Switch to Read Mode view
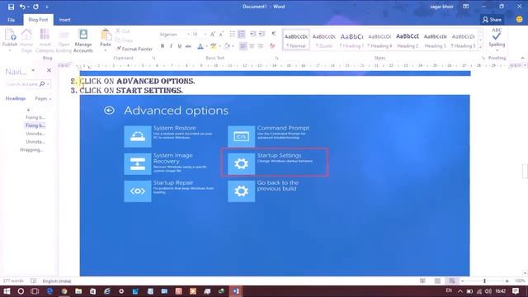Viewport: 528px width, 297px height. (x=422, y=280)
